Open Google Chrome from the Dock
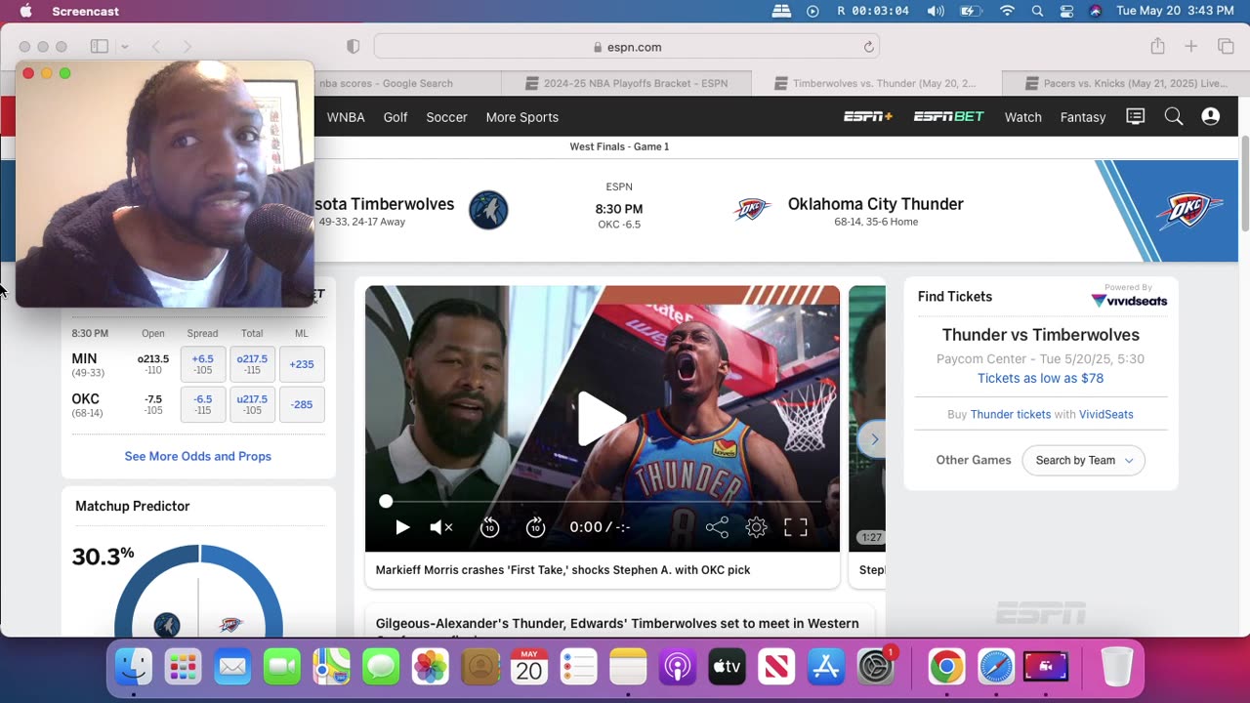This screenshot has height=703, width=1250. pos(945,667)
